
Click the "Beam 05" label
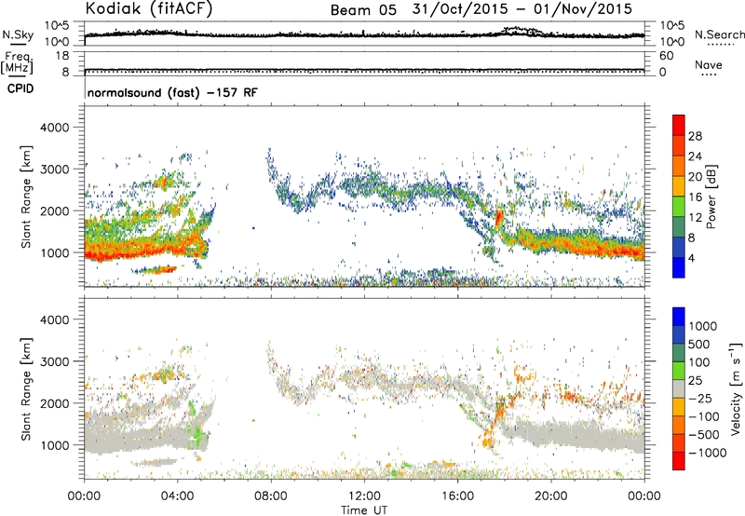pyautogui.click(x=363, y=10)
